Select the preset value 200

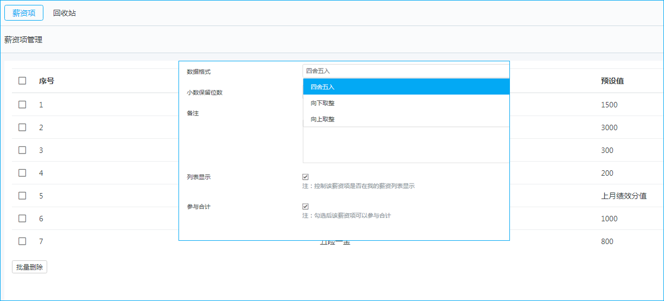(x=607, y=173)
